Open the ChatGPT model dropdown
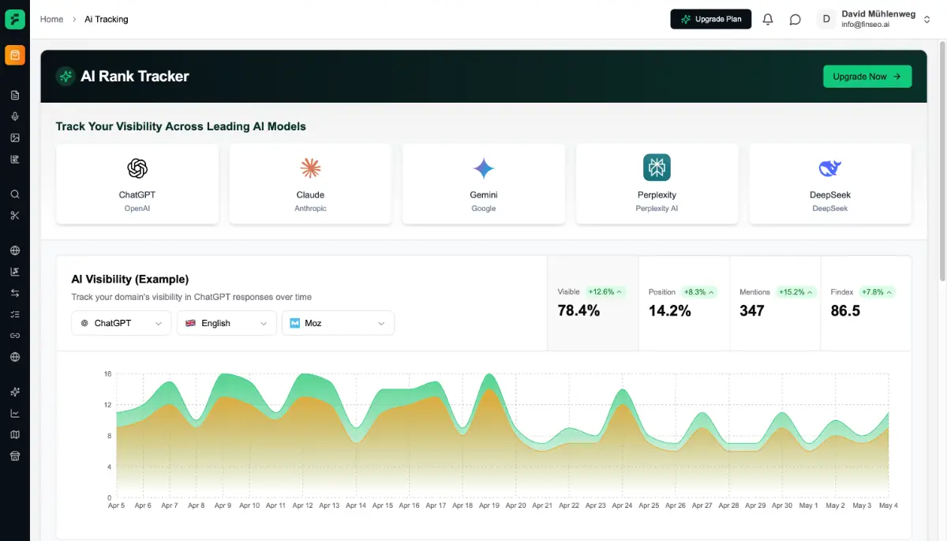The height and width of the screenshot is (541, 947). click(121, 323)
